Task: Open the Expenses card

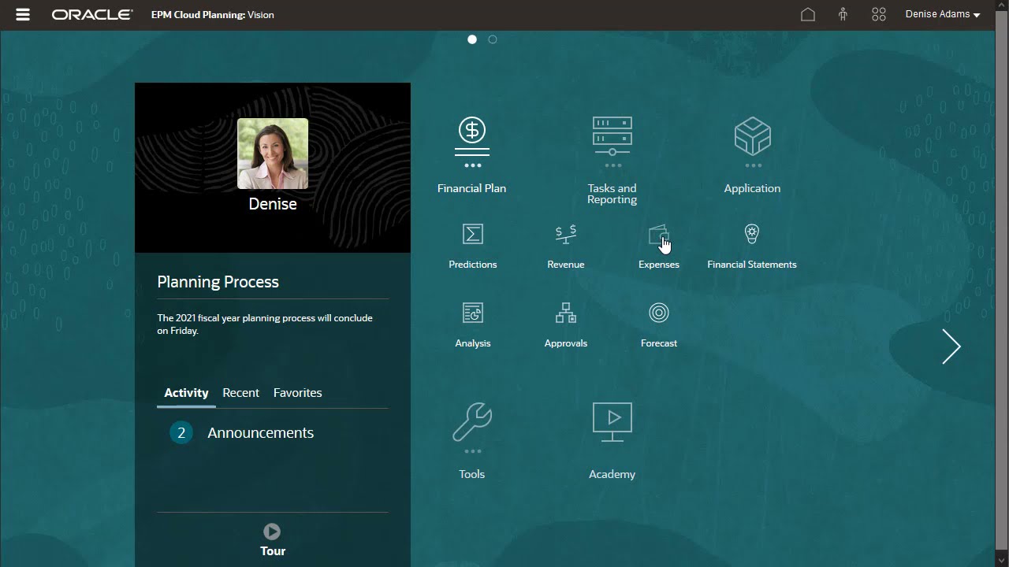Action: (659, 246)
